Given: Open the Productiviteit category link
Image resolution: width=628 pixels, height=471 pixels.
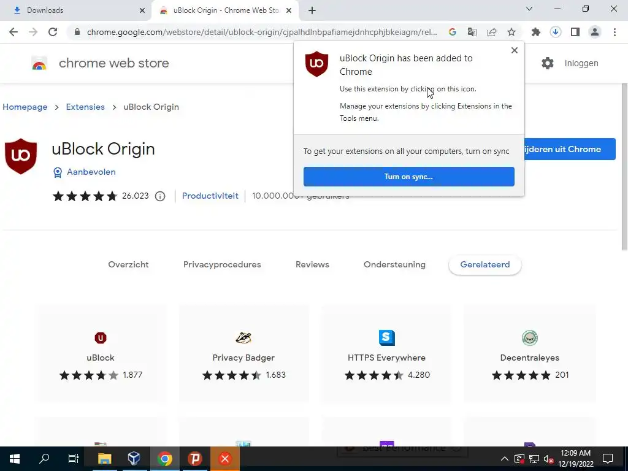Looking at the screenshot, I should pos(210,196).
